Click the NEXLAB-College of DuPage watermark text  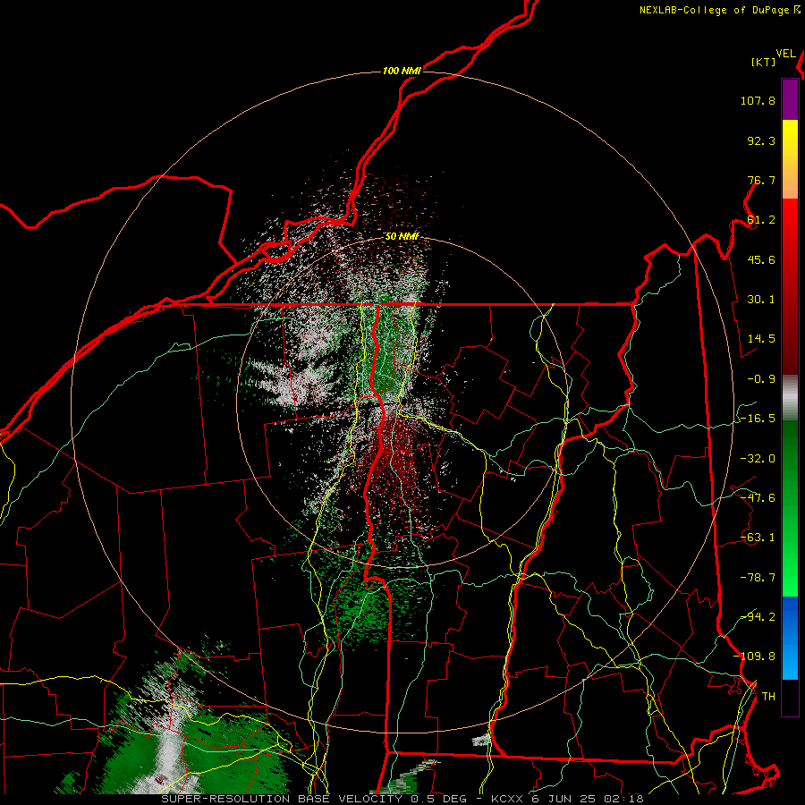(x=719, y=10)
